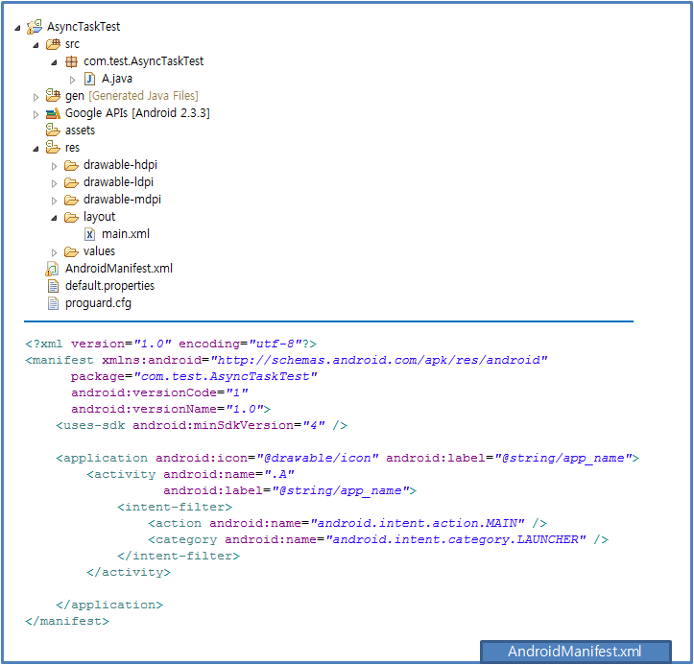Select the values folder label
This screenshot has width=694, height=665.
(99, 251)
